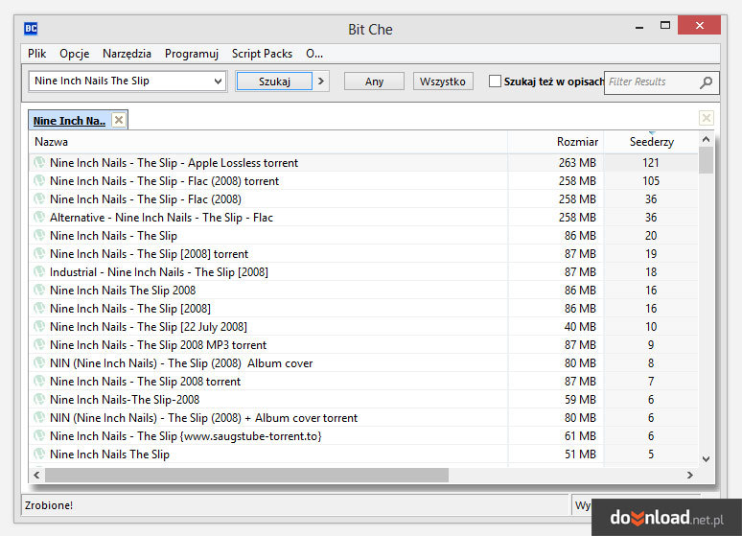Click the icon beside Industrial - Nine Inch Nails row
742x536 pixels.
[x=39, y=271]
